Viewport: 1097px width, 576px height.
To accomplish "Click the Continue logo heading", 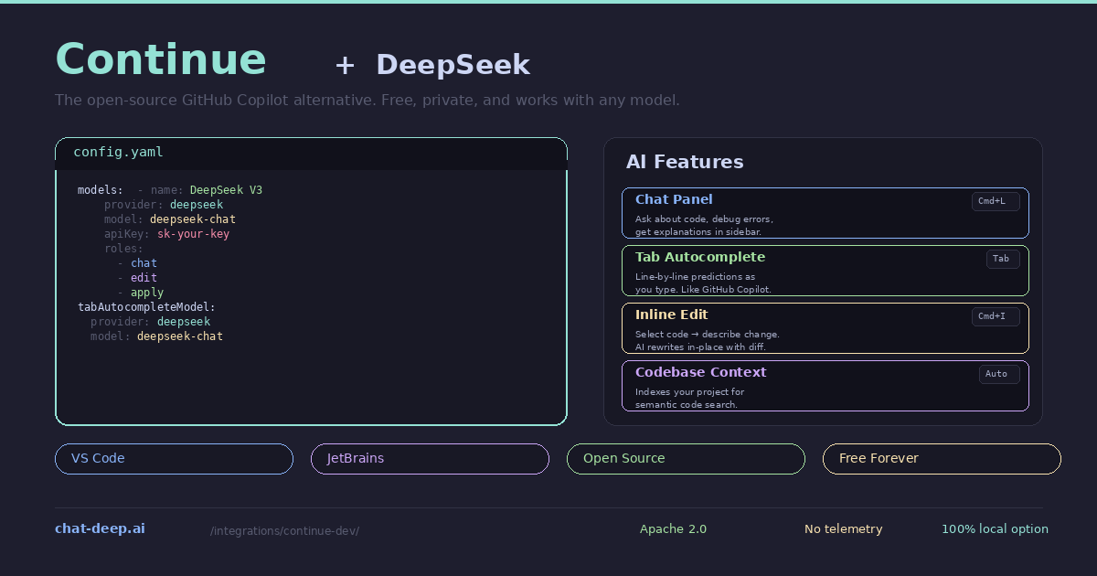I will [x=161, y=59].
